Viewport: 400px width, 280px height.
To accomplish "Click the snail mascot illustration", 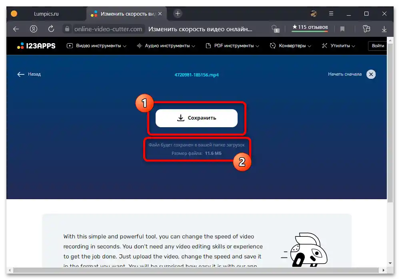I will [x=304, y=249].
